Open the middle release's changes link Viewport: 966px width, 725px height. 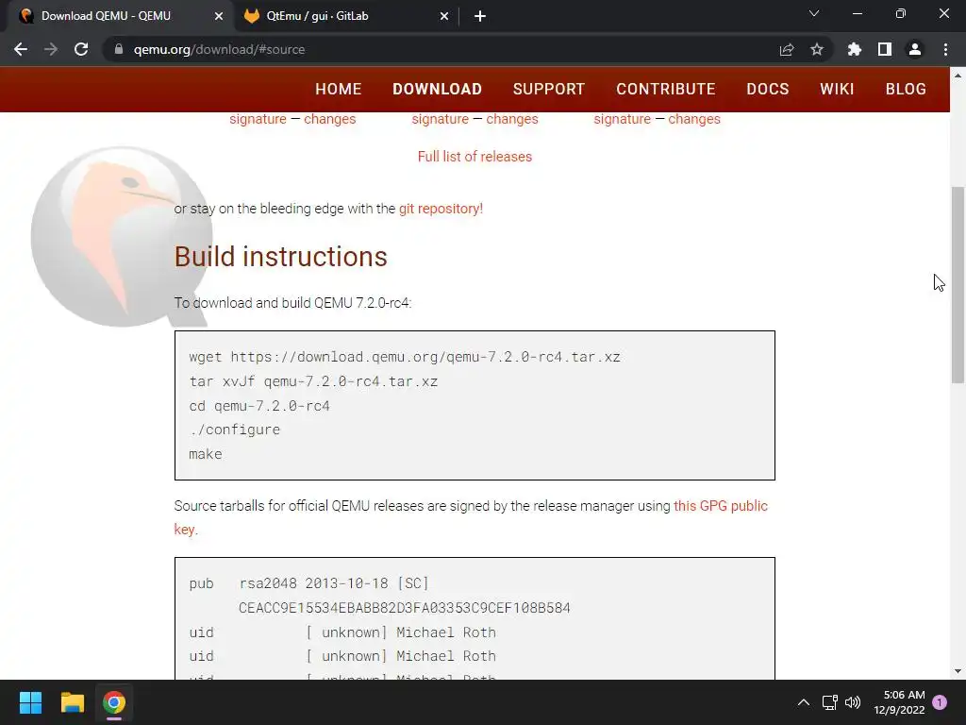point(512,119)
